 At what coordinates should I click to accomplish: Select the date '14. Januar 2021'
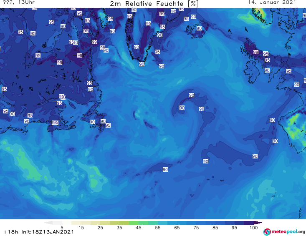point(272,3)
